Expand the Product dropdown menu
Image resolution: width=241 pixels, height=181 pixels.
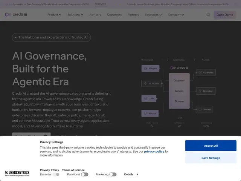[x=54, y=15]
